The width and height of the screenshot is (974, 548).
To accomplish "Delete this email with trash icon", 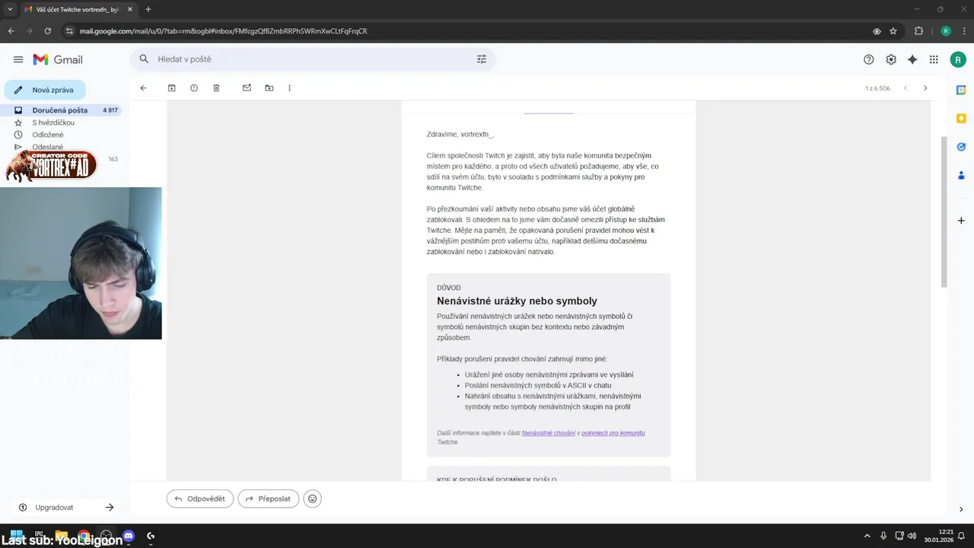I will pos(216,88).
